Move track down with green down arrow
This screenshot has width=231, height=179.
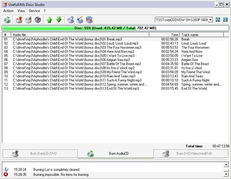point(58,20)
